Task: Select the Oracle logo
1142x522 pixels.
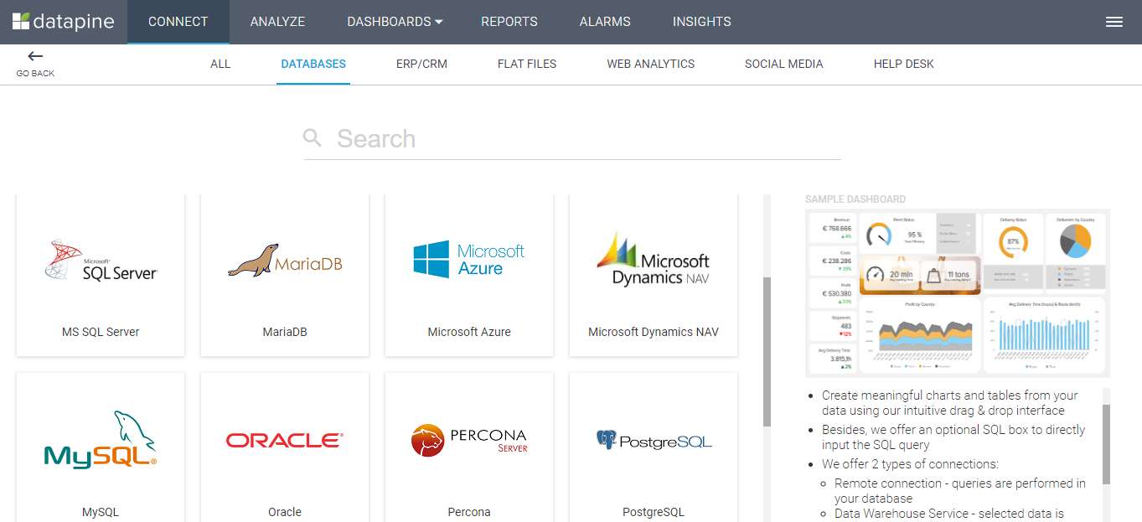Action: coord(285,440)
